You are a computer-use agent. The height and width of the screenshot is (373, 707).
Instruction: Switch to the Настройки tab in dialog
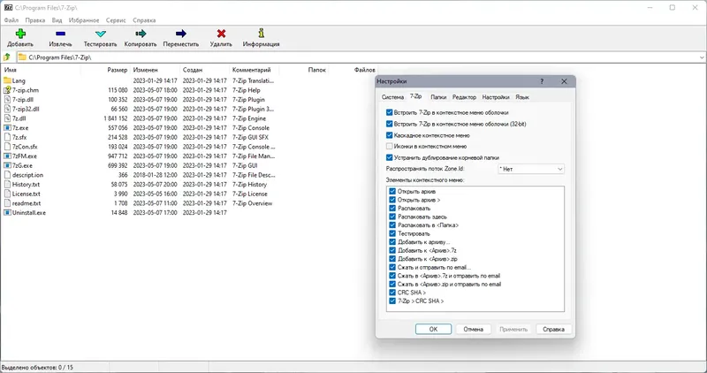496,97
